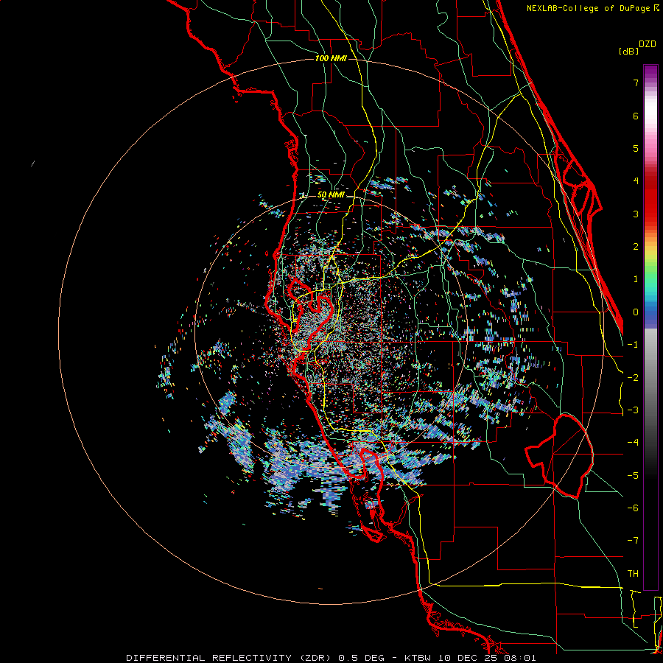Screen dimensions: 663x663
Task: Pick the -6 tick on the color scale
Action: pyautogui.click(x=633, y=508)
